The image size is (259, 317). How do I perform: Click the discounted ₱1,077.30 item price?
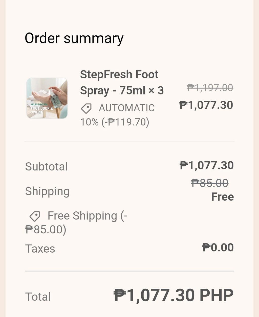pos(206,105)
